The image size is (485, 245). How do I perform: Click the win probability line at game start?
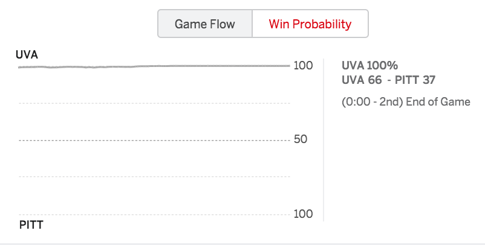coord(20,67)
